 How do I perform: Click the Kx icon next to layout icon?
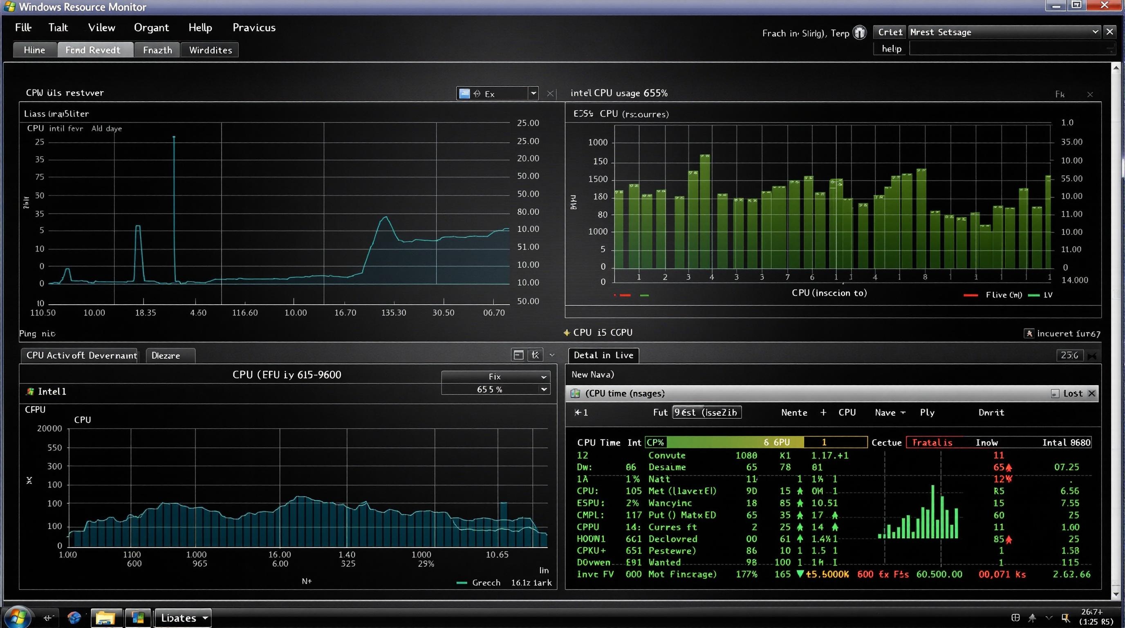coord(535,355)
